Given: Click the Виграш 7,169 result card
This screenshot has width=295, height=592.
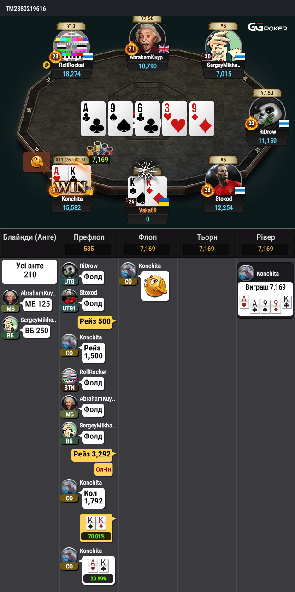Looking at the screenshot, I should coord(265,299).
